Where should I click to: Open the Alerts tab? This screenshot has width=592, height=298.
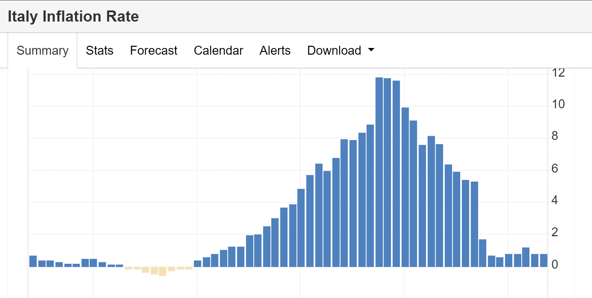[275, 51]
